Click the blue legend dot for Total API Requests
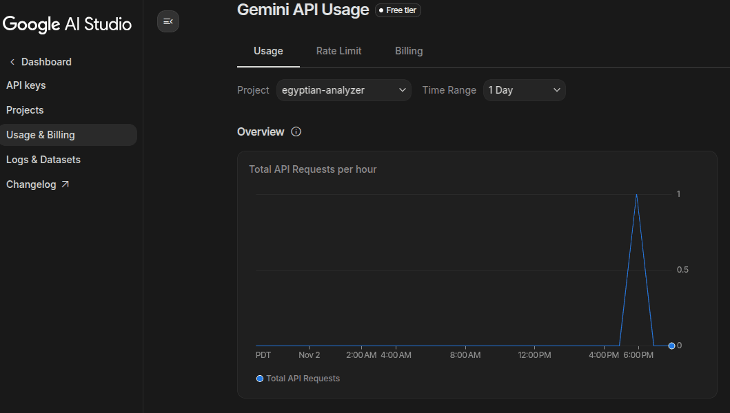 [260, 379]
